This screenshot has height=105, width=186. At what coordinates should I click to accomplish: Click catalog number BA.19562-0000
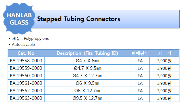coord(26,91)
